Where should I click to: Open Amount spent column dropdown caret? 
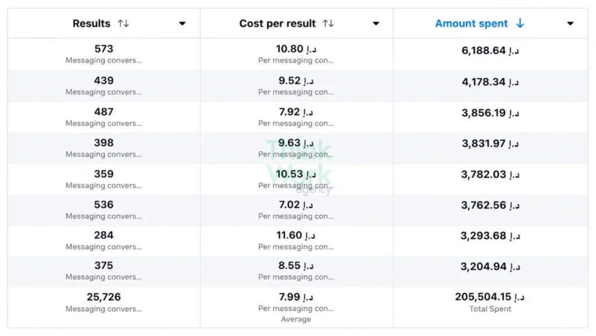pyautogui.click(x=570, y=23)
